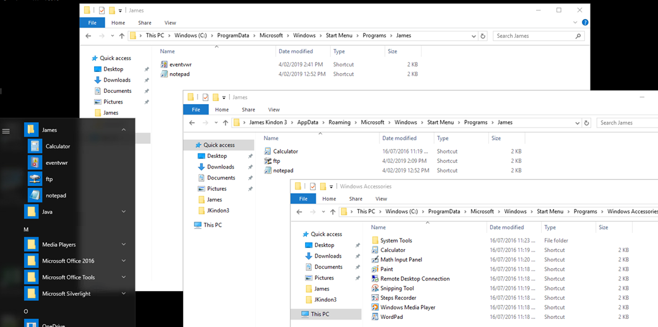Open Quick access in Roaming James window
658x327 pixels.
click(x=219, y=145)
